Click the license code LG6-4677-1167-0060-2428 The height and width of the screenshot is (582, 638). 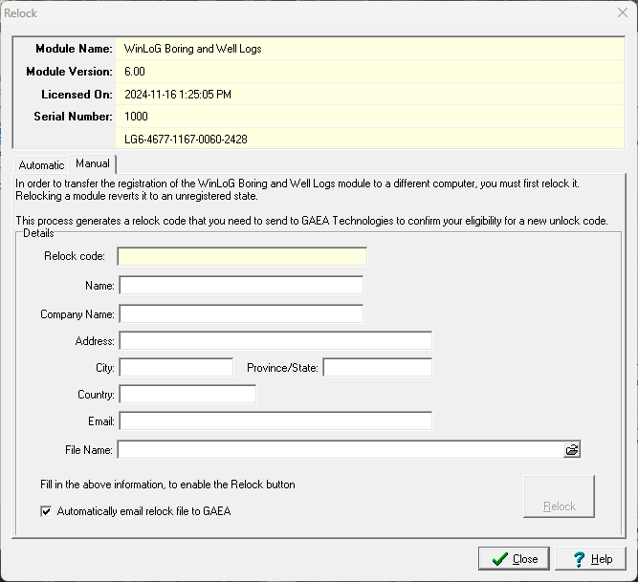[186, 140]
